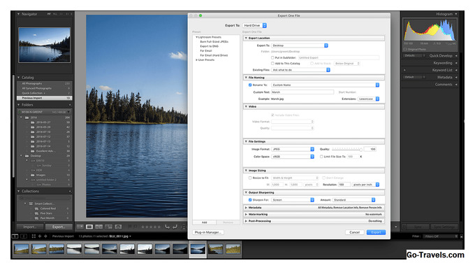Select second window display button 2

point(24,236)
